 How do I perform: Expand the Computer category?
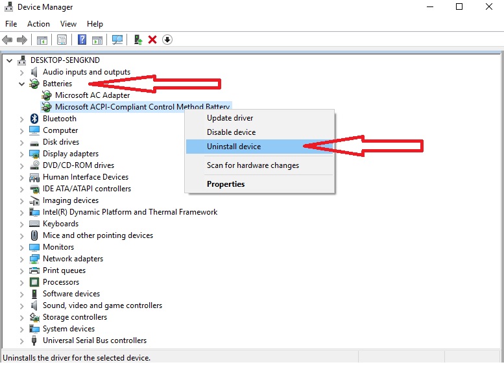21,131
